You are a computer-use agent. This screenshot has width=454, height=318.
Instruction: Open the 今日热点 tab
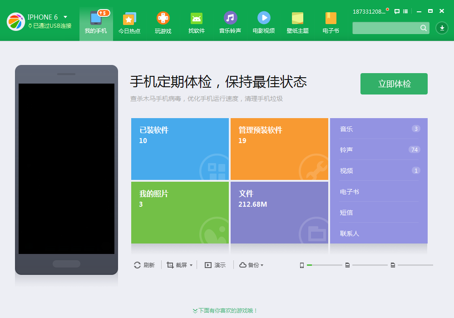[x=129, y=23]
